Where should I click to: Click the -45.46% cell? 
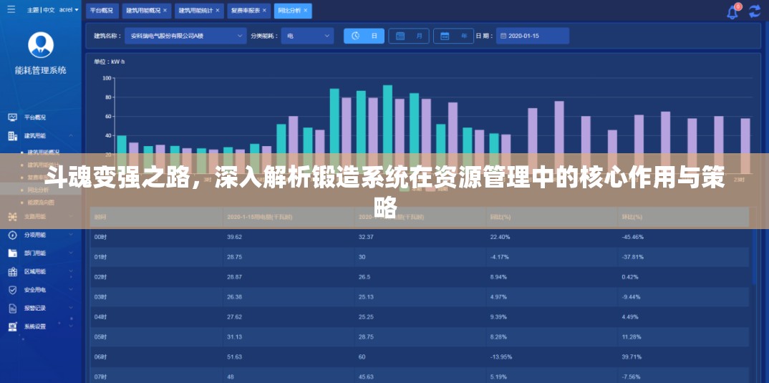pyautogui.click(x=633, y=237)
